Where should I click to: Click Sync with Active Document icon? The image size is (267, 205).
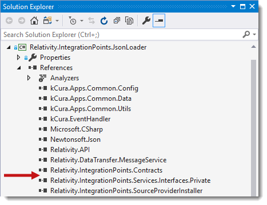(x=91, y=20)
